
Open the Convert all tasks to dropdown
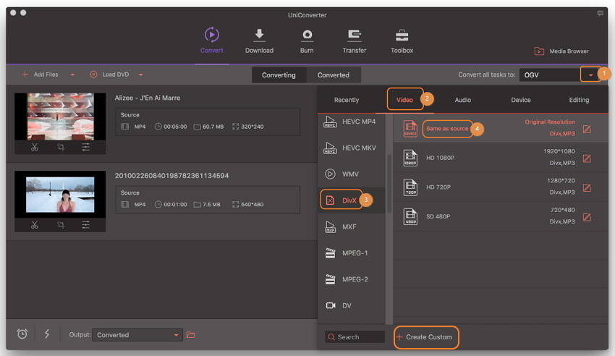tap(590, 75)
